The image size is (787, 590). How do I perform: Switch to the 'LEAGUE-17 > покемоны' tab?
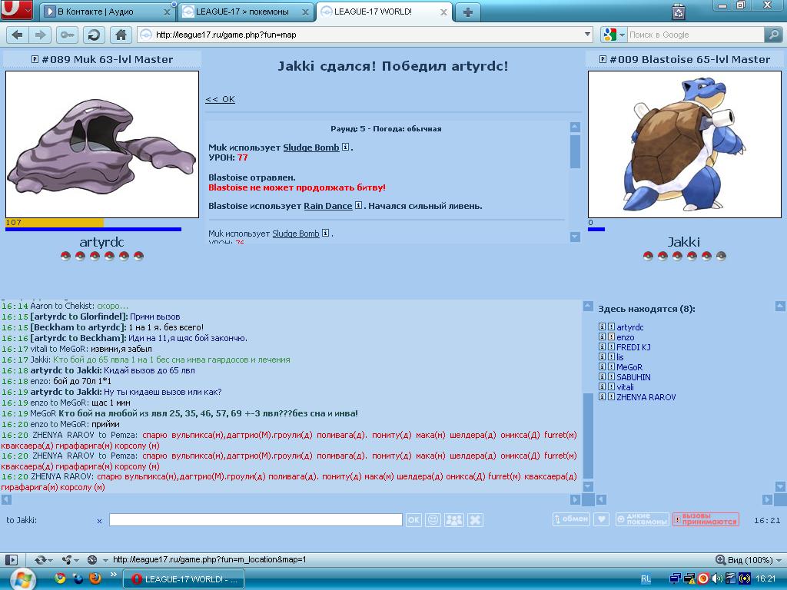(x=244, y=12)
